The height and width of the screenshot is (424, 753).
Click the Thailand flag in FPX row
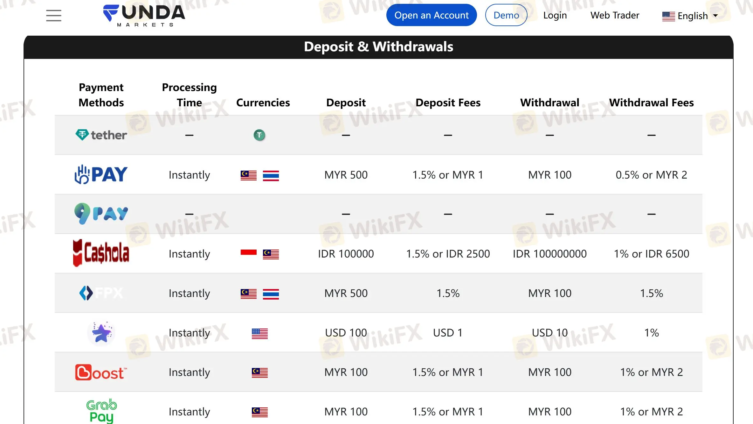pos(271,294)
